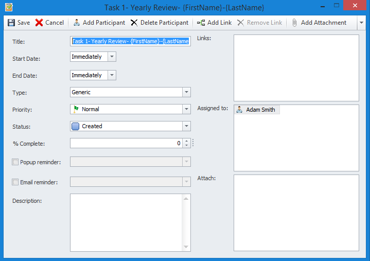Screen dimensions: 370x261
Task: Open the End Date dropdown
Action: coord(112,75)
